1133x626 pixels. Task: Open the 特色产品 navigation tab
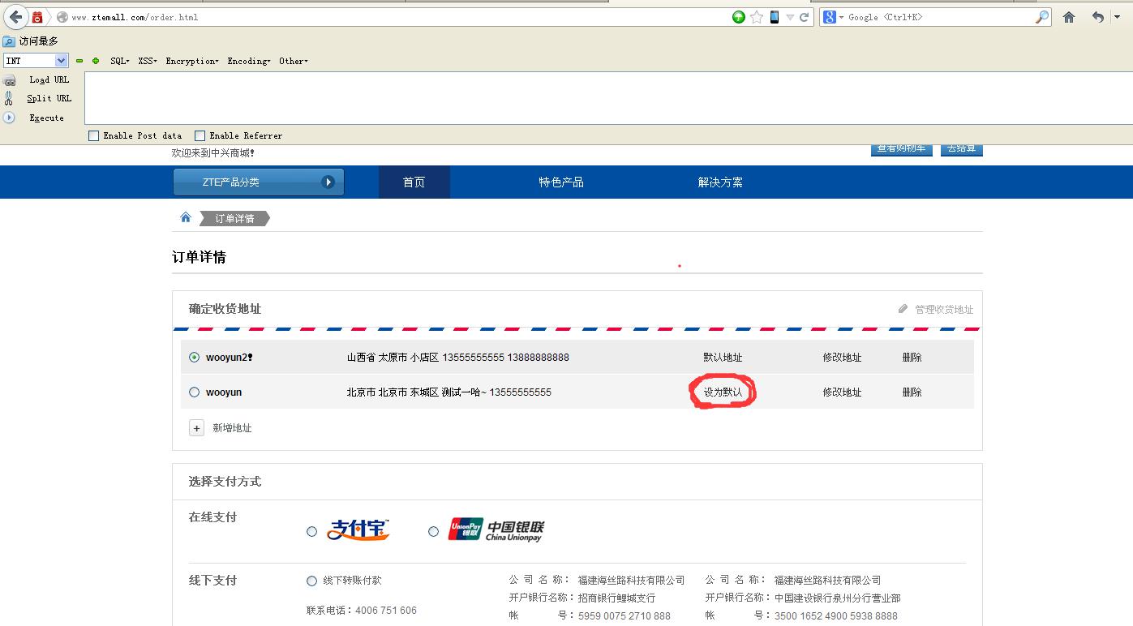561,182
